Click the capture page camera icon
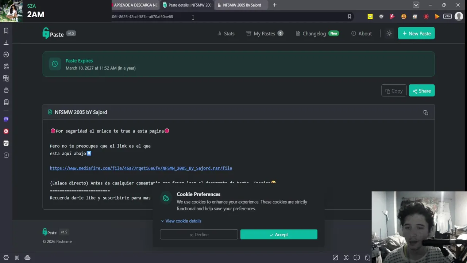 [346, 258]
